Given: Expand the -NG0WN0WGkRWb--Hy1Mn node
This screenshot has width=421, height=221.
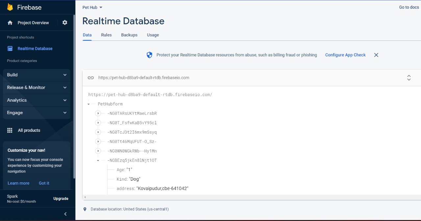Looking at the screenshot, I should click(x=98, y=151).
